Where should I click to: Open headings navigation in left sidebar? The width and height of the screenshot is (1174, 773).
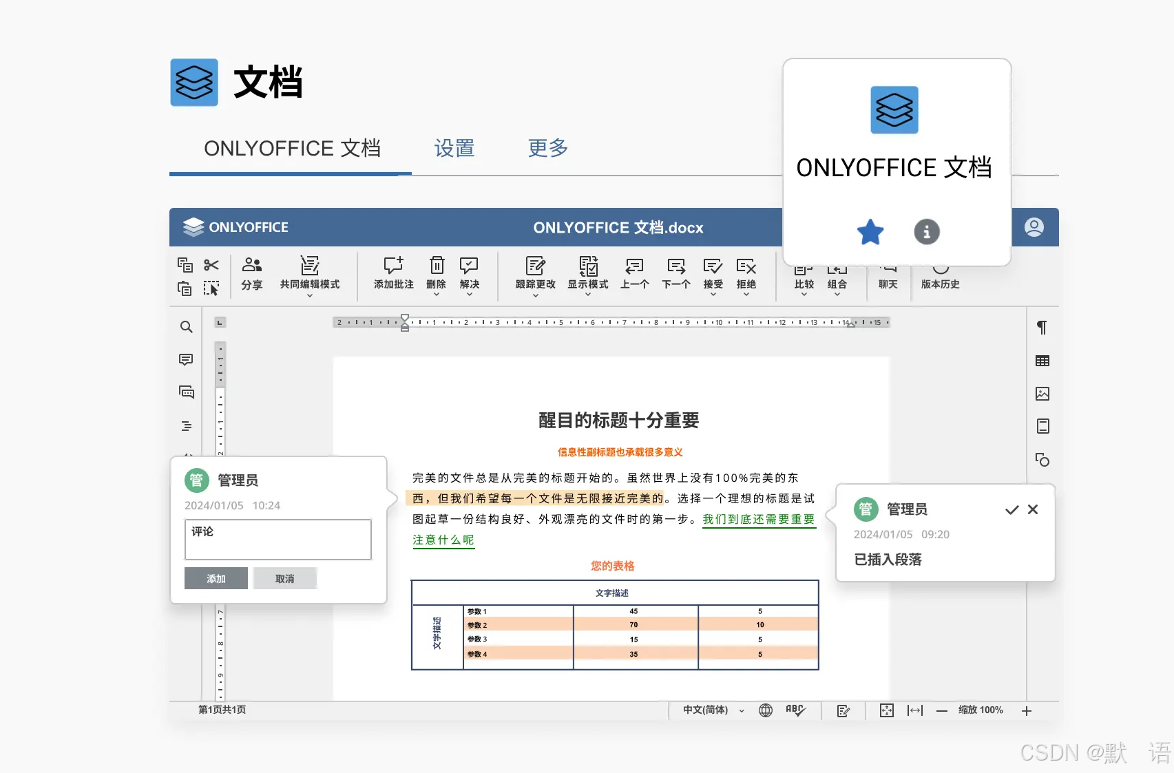tap(186, 426)
